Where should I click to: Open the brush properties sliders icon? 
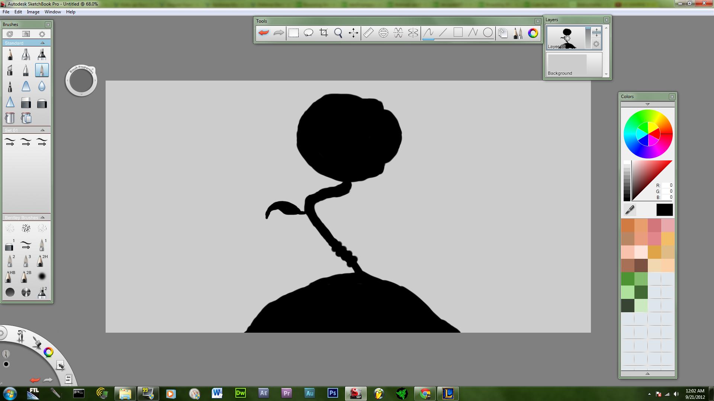pyautogui.click(x=26, y=34)
